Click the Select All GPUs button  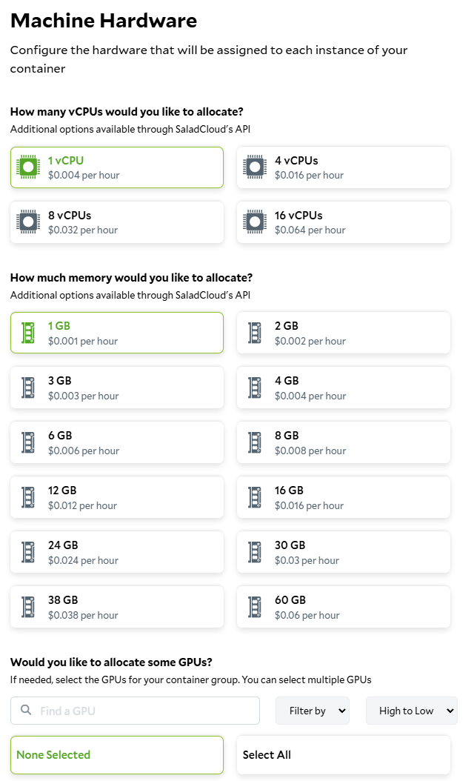point(344,755)
